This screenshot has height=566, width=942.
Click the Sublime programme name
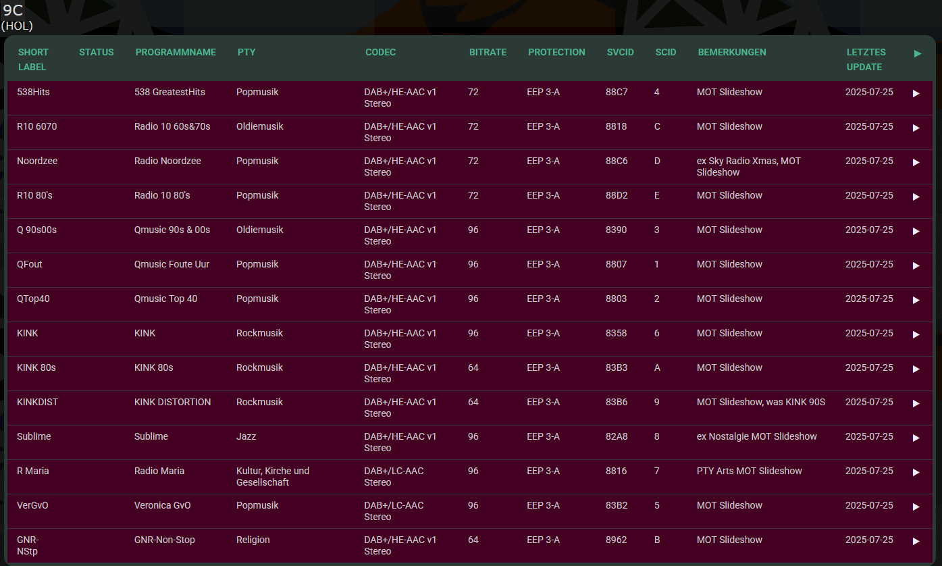(151, 436)
